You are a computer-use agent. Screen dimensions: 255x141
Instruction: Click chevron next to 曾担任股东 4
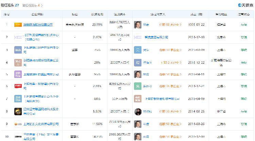click(42, 5)
